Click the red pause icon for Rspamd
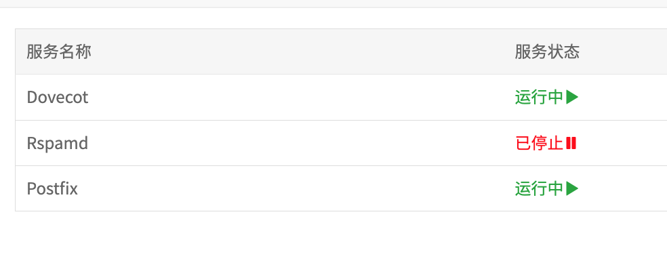This screenshot has width=667, height=267. pyautogui.click(x=571, y=143)
